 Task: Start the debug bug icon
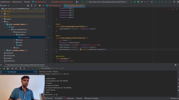(x=135, y=2)
